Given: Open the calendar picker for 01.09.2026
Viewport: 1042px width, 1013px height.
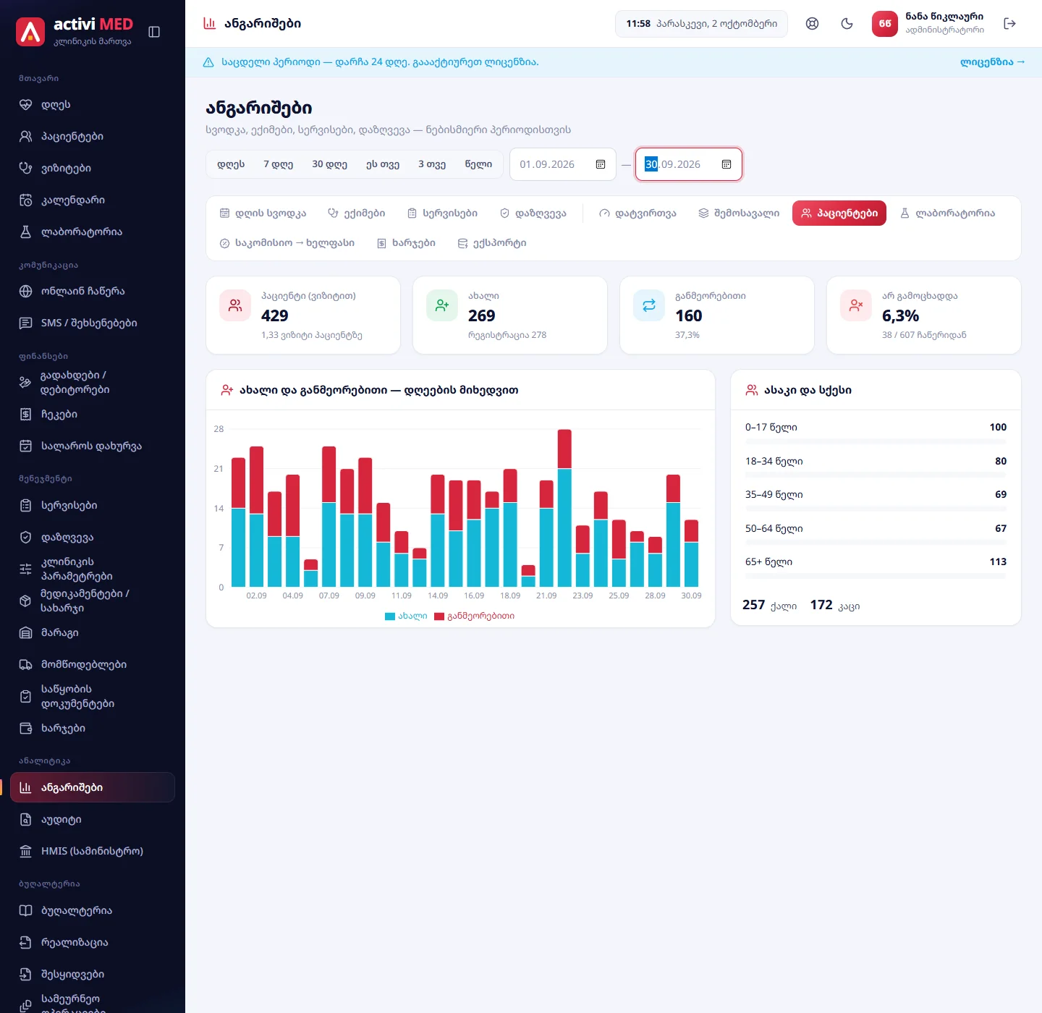Looking at the screenshot, I should (x=601, y=164).
